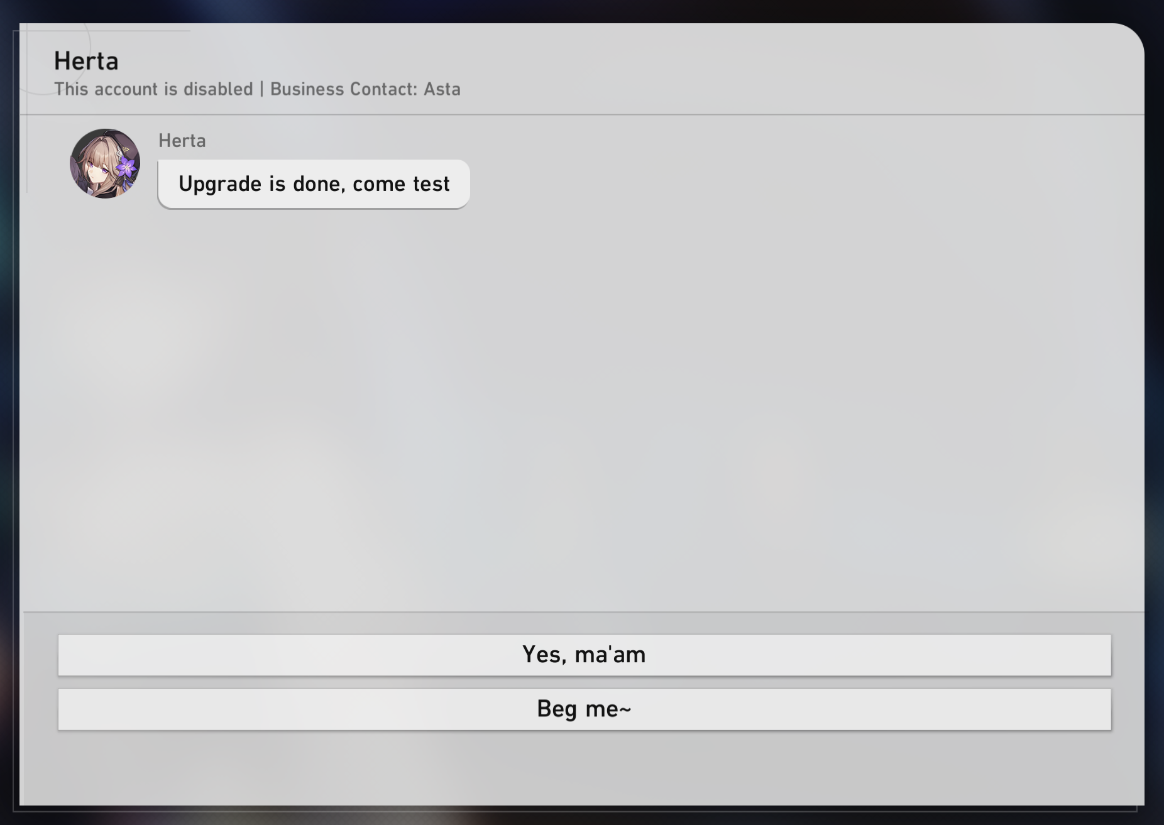This screenshot has height=825, width=1164.
Task: Select the "Upgrade is done, come test" message bubble
Action: tap(314, 184)
